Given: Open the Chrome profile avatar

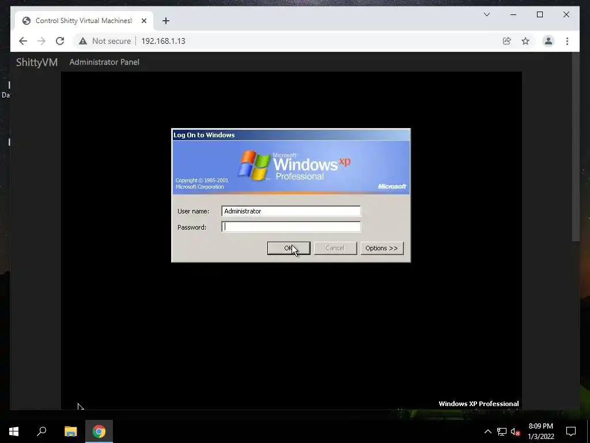Looking at the screenshot, I should pyautogui.click(x=549, y=41).
